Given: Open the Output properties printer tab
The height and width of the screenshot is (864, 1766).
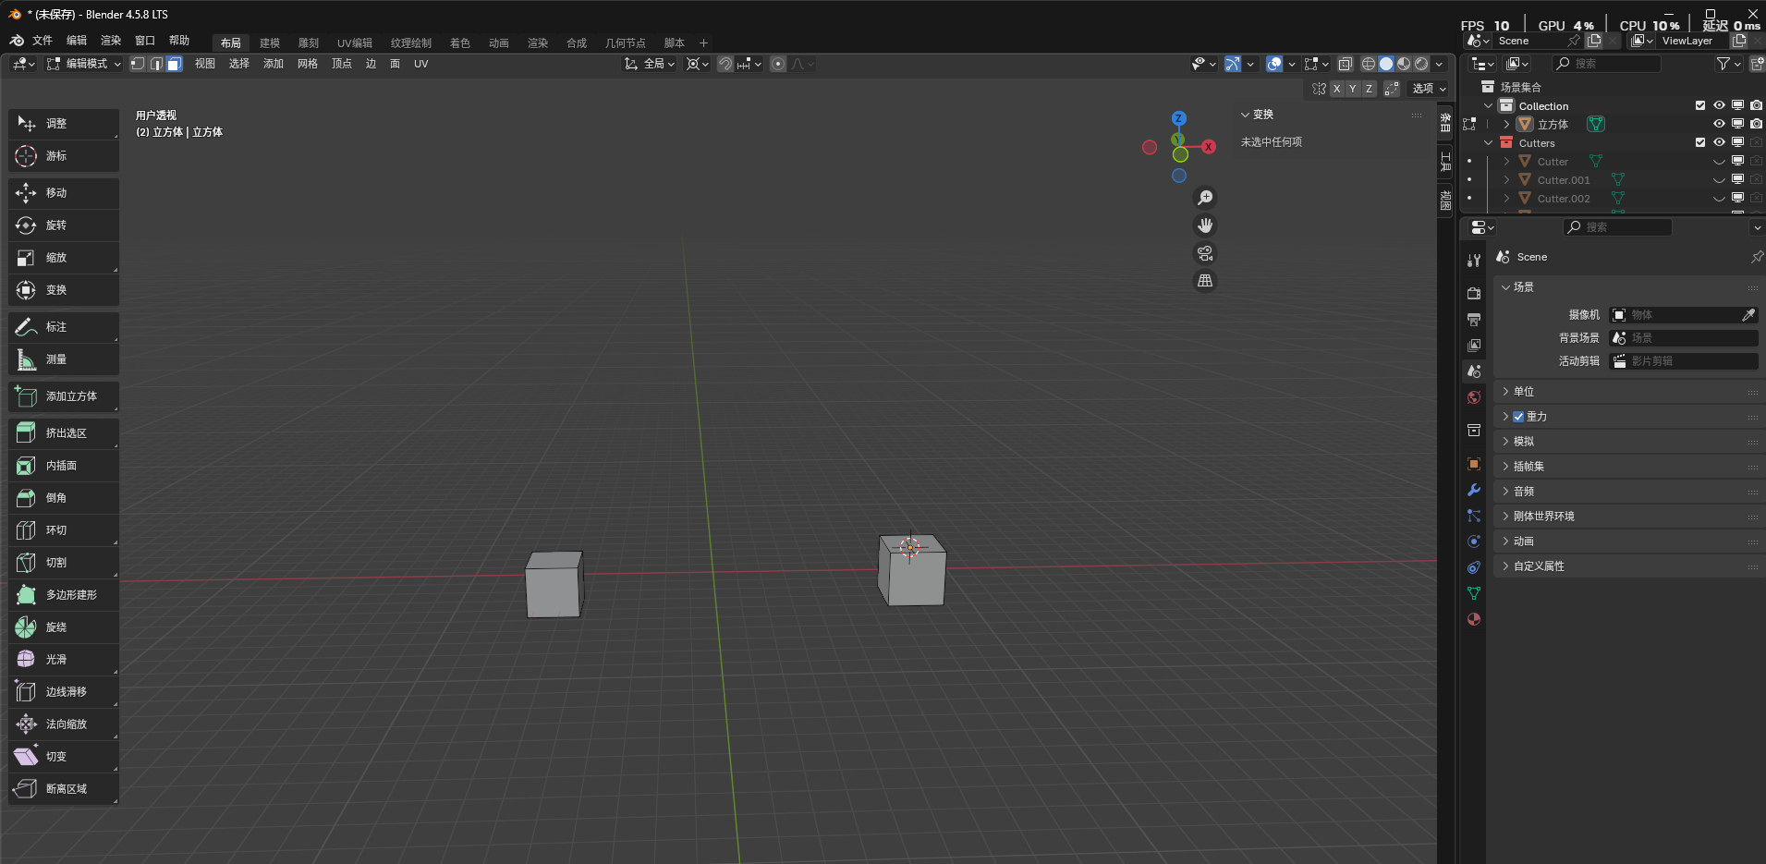Looking at the screenshot, I should (1474, 320).
